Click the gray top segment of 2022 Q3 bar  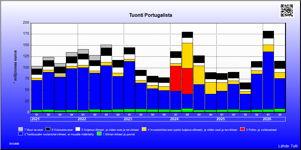106,46
